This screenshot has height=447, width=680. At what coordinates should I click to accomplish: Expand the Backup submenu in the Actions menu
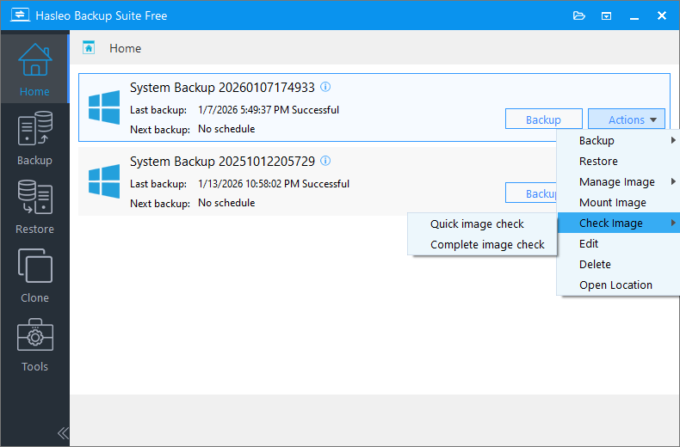coord(618,140)
